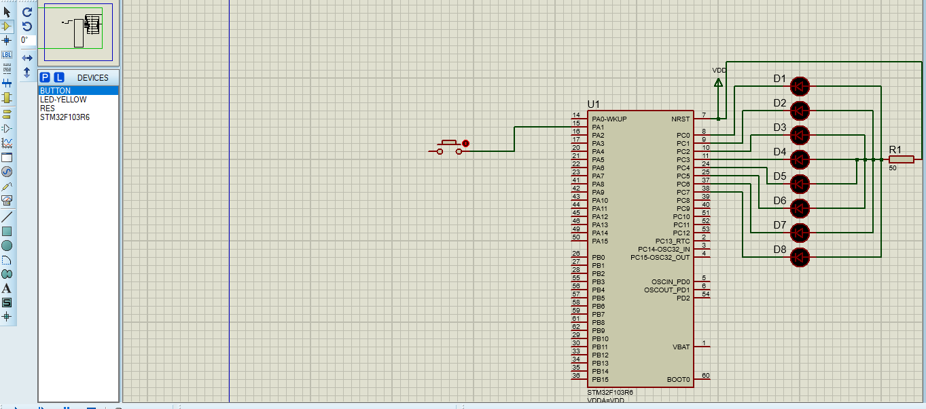The width and height of the screenshot is (926, 409).
Task: Select LED D1 in the schematic
Action: (800, 86)
